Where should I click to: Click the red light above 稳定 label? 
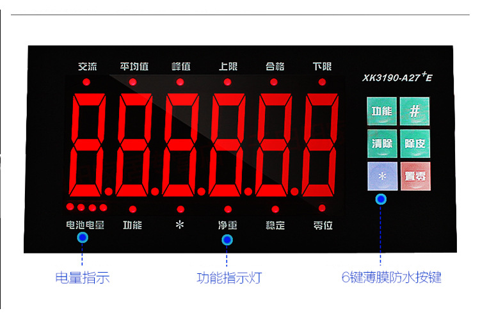pyautogui.click(x=275, y=209)
